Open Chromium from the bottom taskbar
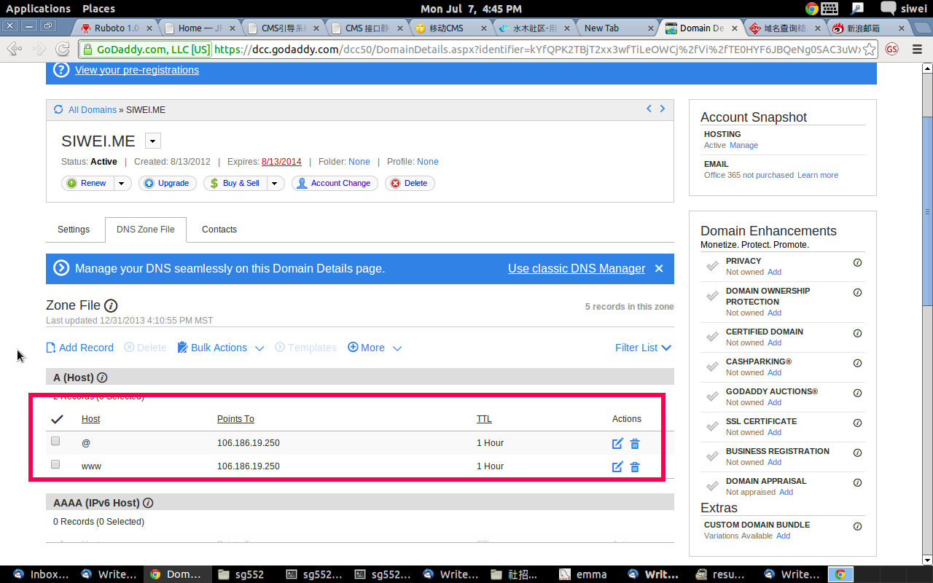Viewport: 933px width, 583px height. click(x=840, y=574)
